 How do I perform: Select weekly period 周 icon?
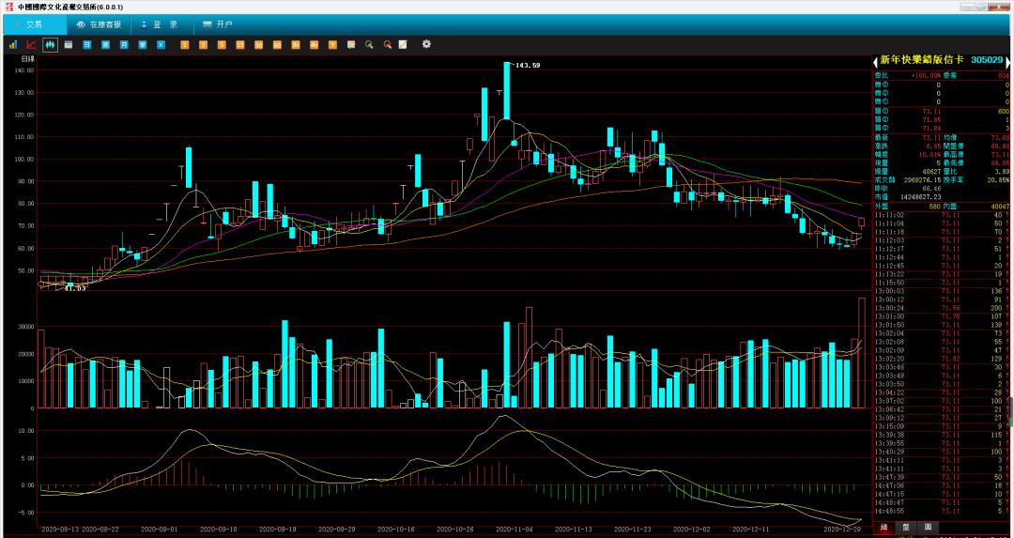pos(105,45)
